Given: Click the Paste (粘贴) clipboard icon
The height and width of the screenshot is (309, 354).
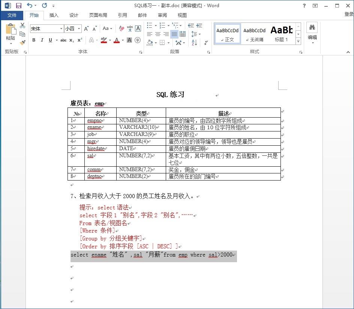Looking at the screenshot, I should [x=10, y=29].
